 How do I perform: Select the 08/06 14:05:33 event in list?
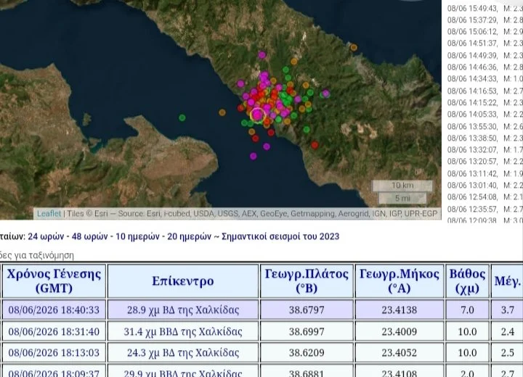(x=485, y=115)
